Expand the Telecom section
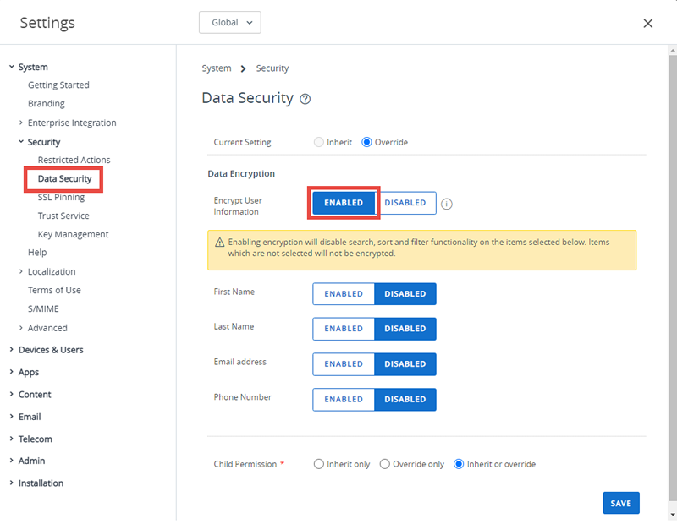The image size is (677, 524). click(12, 439)
